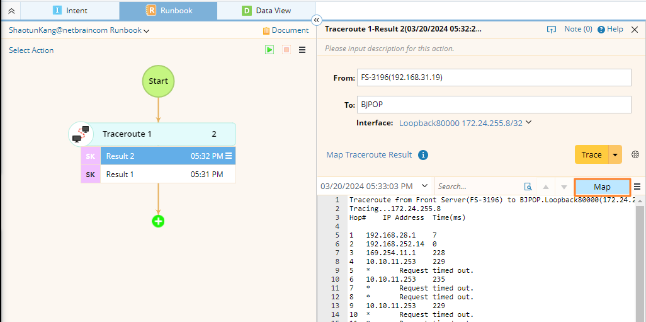Click the Tracing...172.24.255.8 line
Image resolution: width=646 pixels, height=322 pixels.
(395, 209)
